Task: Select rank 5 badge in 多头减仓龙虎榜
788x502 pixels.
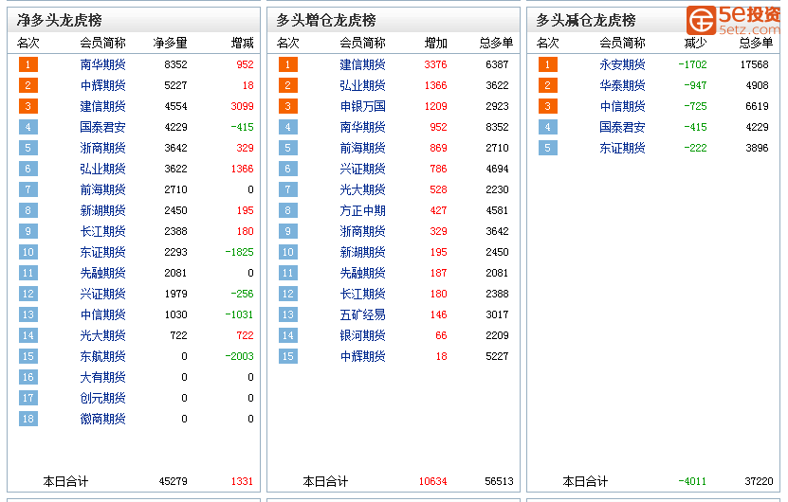Action: pos(548,148)
